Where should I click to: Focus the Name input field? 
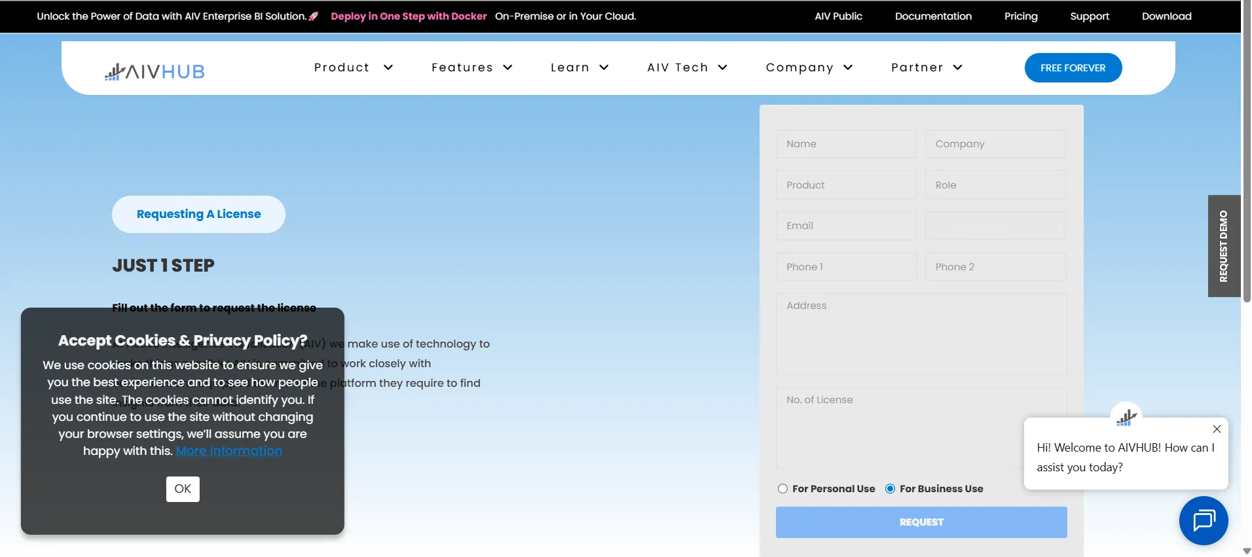point(846,144)
